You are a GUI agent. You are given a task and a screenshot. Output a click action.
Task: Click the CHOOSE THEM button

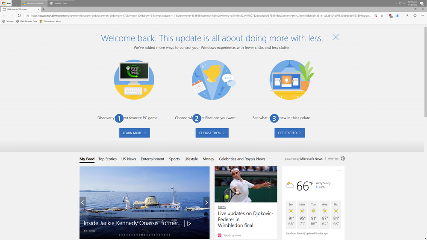coord(212,133)
